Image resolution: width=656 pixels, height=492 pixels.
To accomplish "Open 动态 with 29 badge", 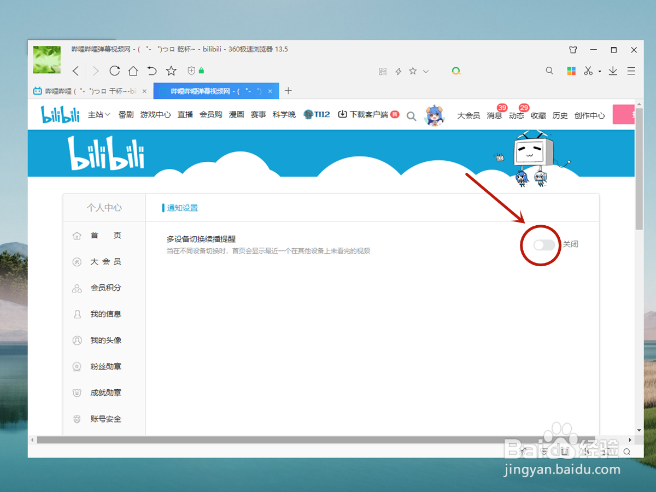I will coord(517,115).
